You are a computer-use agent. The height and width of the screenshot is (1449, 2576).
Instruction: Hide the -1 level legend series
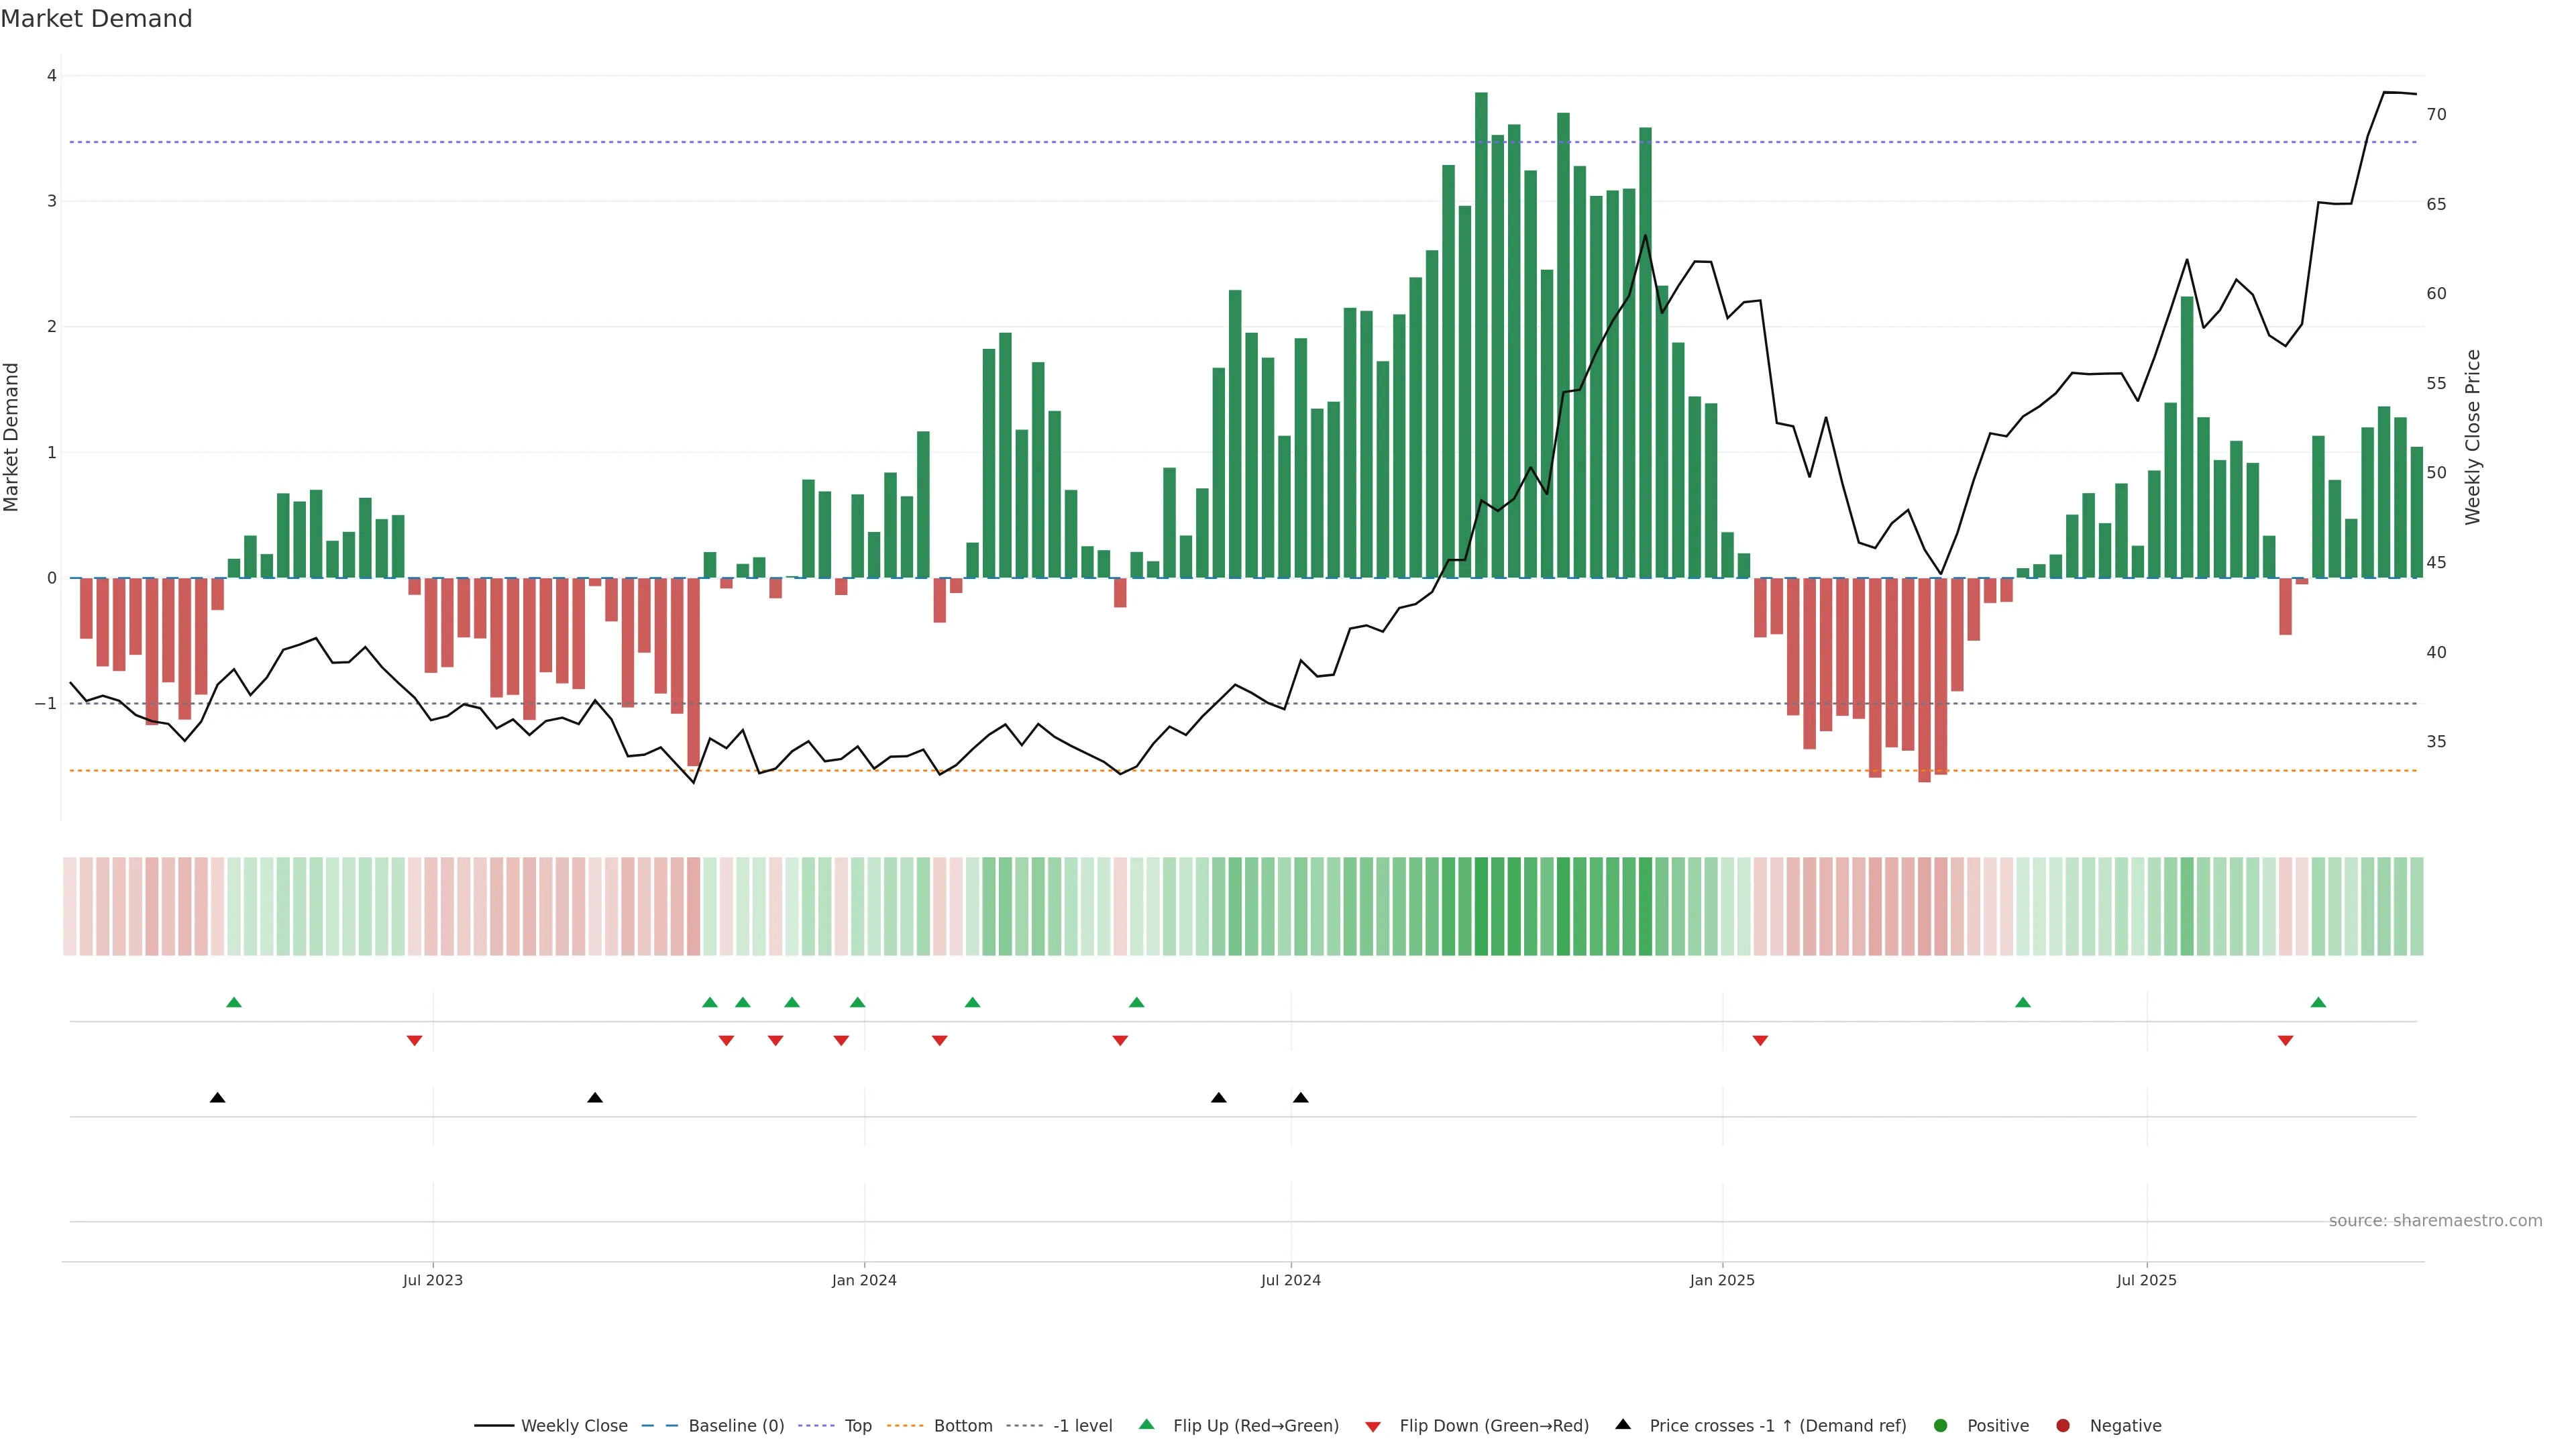pyautogui.click(x=1082, y=1426)
